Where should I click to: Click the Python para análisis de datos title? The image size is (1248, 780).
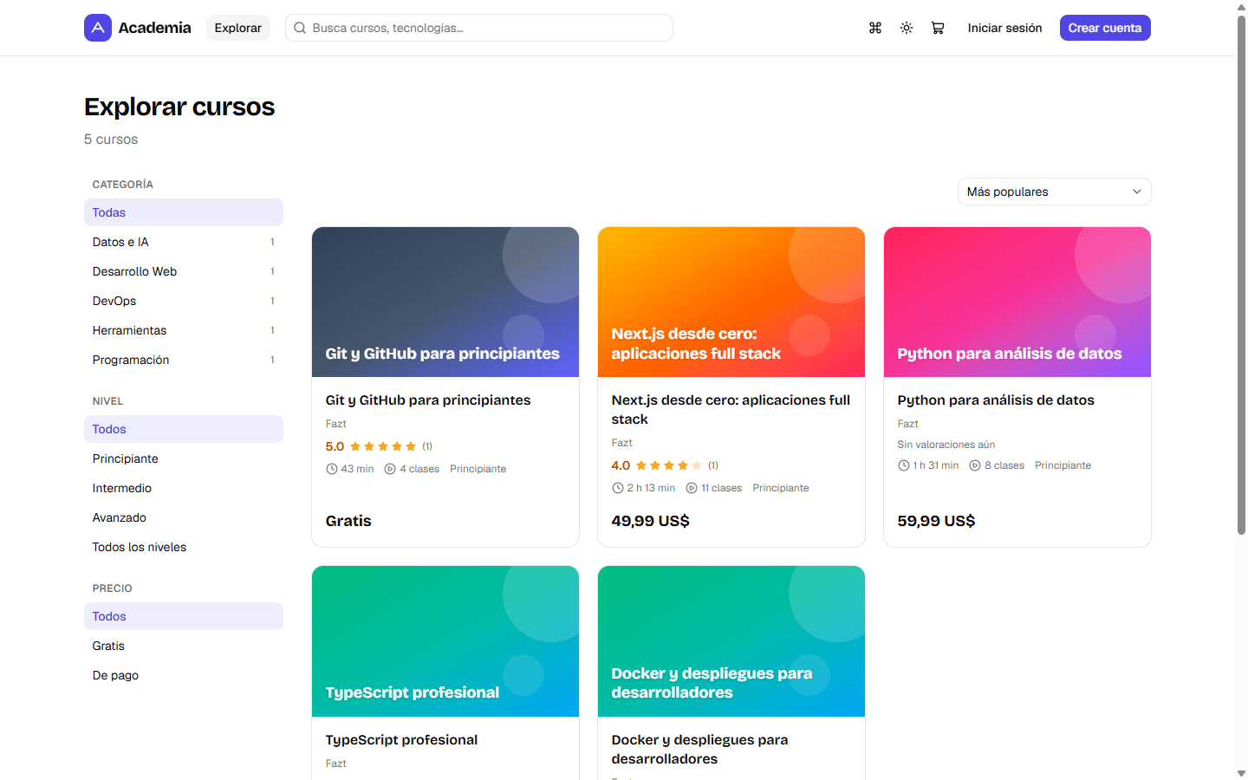click(996, 400)
